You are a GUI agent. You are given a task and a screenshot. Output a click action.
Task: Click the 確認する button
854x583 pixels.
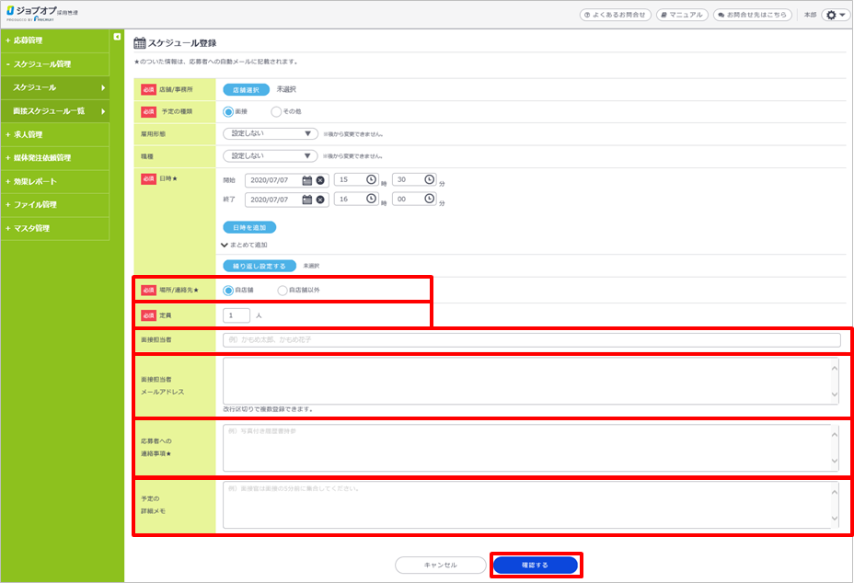click(x=535, y=565)
